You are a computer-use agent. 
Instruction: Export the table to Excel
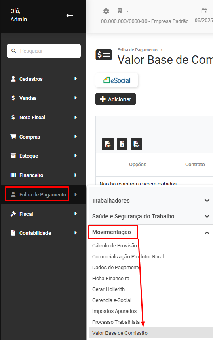(x=122, y=144)
